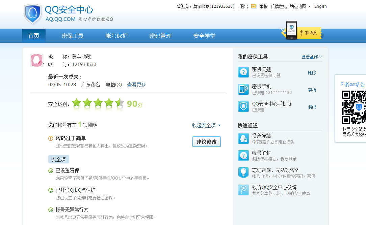Image resolution: width=366 pixels, height=225 pixels.
Task: Click the 密保问题 question mark icon
Action: pyautogui.click(x=243, y=72)
